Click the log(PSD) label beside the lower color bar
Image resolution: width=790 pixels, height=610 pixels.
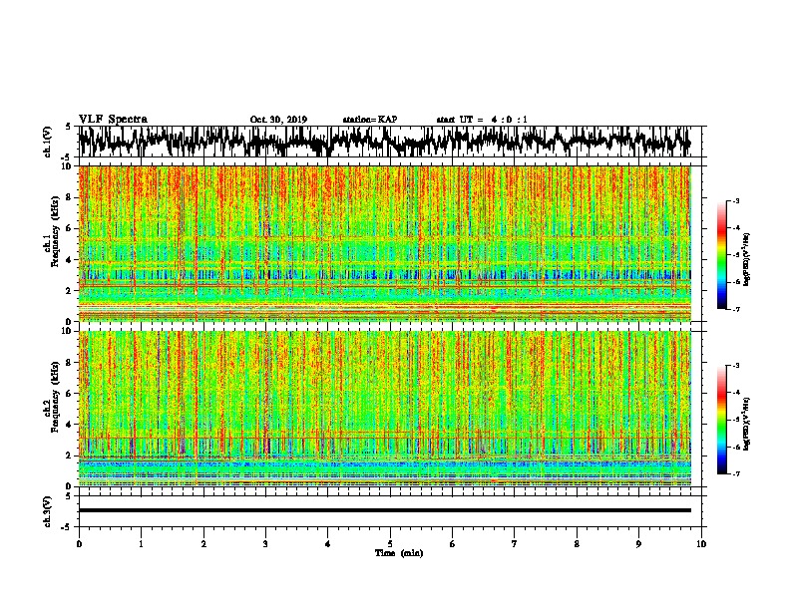(746, 424)
